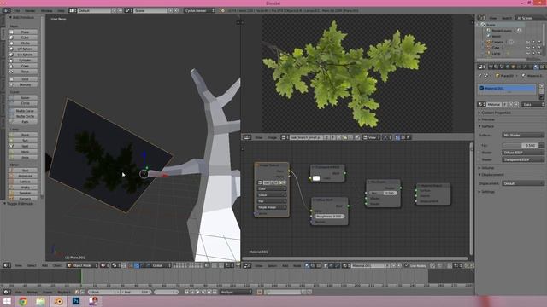The image size is (547, 307).
Task: Add an Ico Sphere mesh
Action: 23,55
